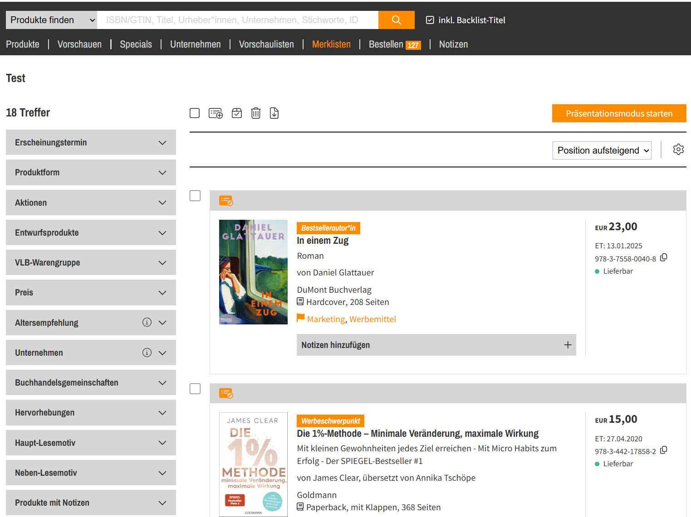
Task: Click 'Präsentationsmodus starten' button
Action: 619,113
